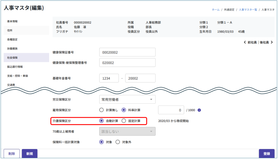The height and width of the screenshot is (159, 278).
Task: Open 支給・控除・単価 in the sidebar
Action: (x=17, y=76)
